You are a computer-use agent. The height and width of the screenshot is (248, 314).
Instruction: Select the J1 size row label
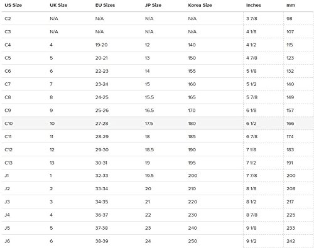coord(7,176)
